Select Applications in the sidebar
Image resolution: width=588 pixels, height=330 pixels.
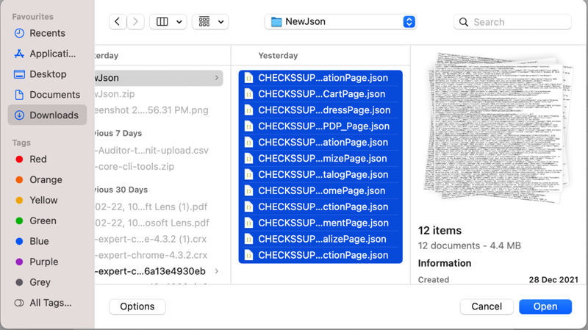(x=52, y=54)
